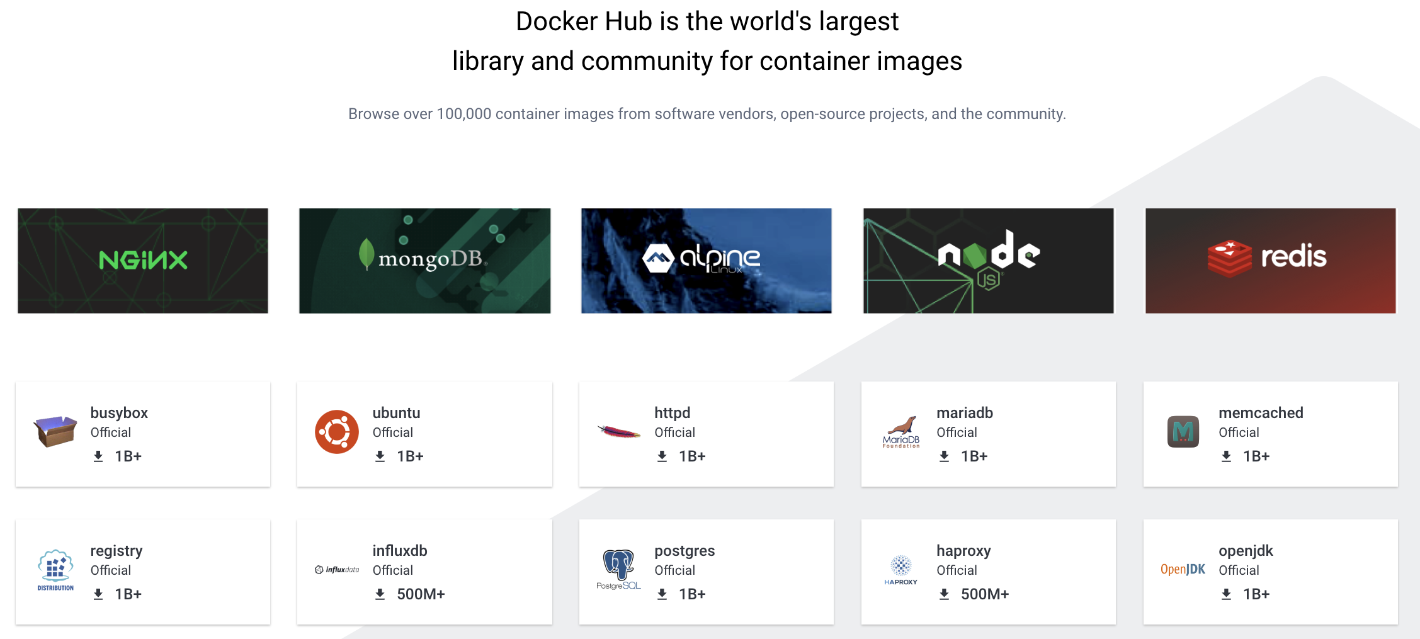Screen dimensions: 1420x639
Task: Open the mongoDB featured banner
Action: [x=424, y=261]
